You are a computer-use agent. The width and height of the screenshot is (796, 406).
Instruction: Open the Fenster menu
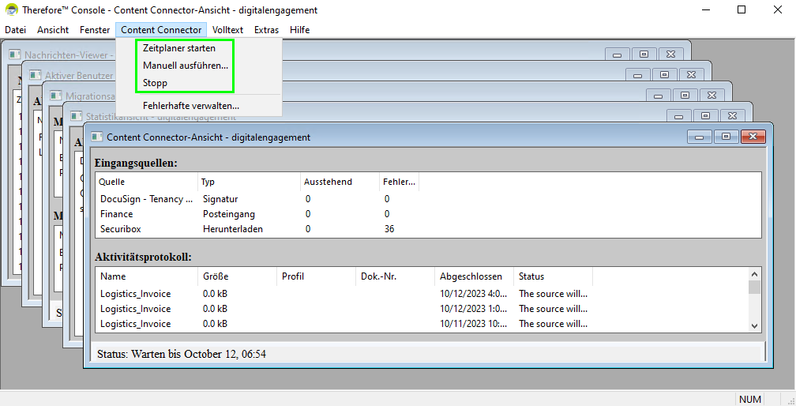pos(95,30)
